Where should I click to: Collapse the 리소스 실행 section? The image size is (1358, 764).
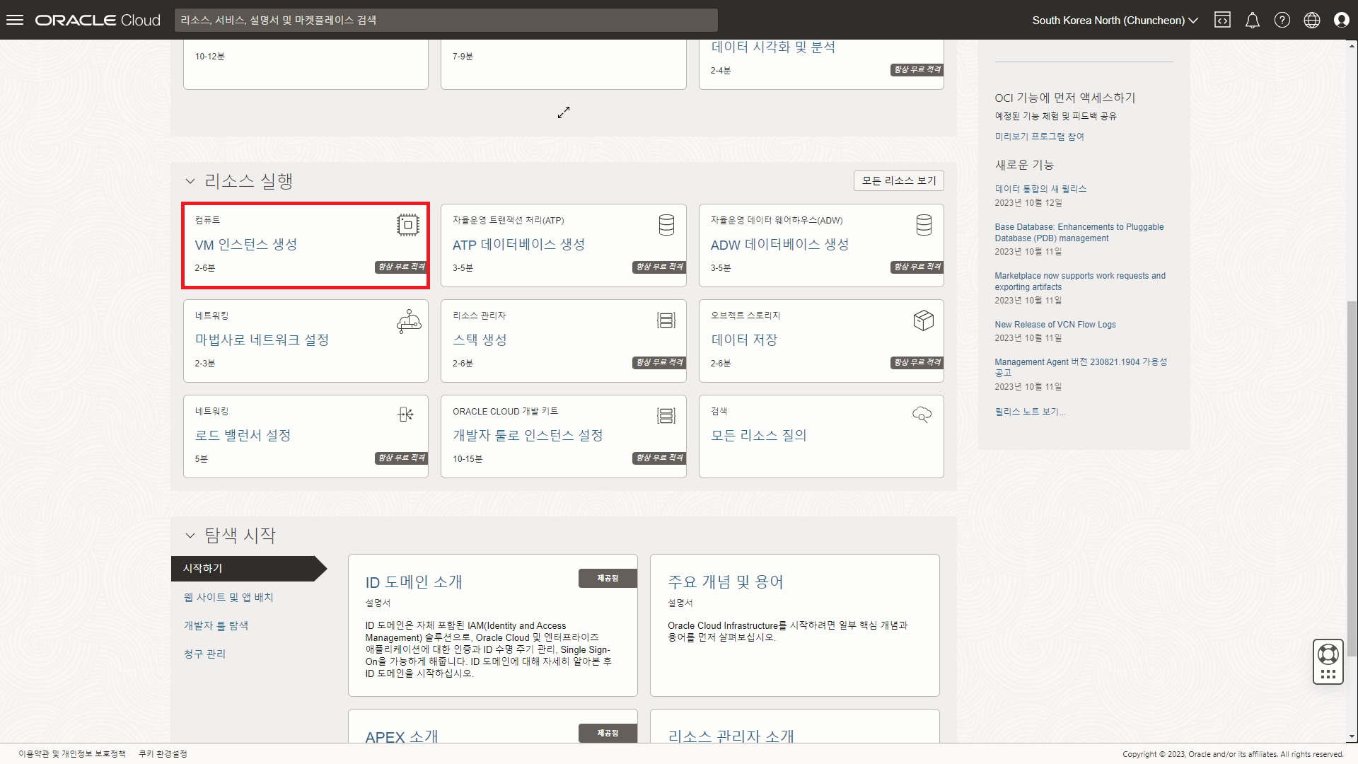(190, 181)
